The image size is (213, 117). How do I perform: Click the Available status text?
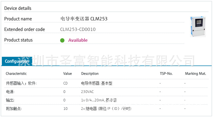coord(78,40)
